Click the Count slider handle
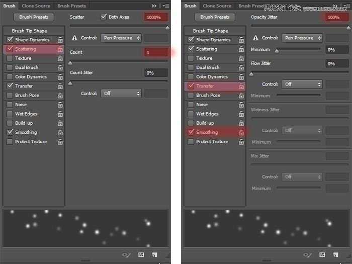The width and height of the screenshot is (352, 264). (70, 63)
